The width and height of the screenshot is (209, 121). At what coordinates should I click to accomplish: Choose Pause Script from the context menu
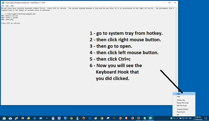coord(184,112)
